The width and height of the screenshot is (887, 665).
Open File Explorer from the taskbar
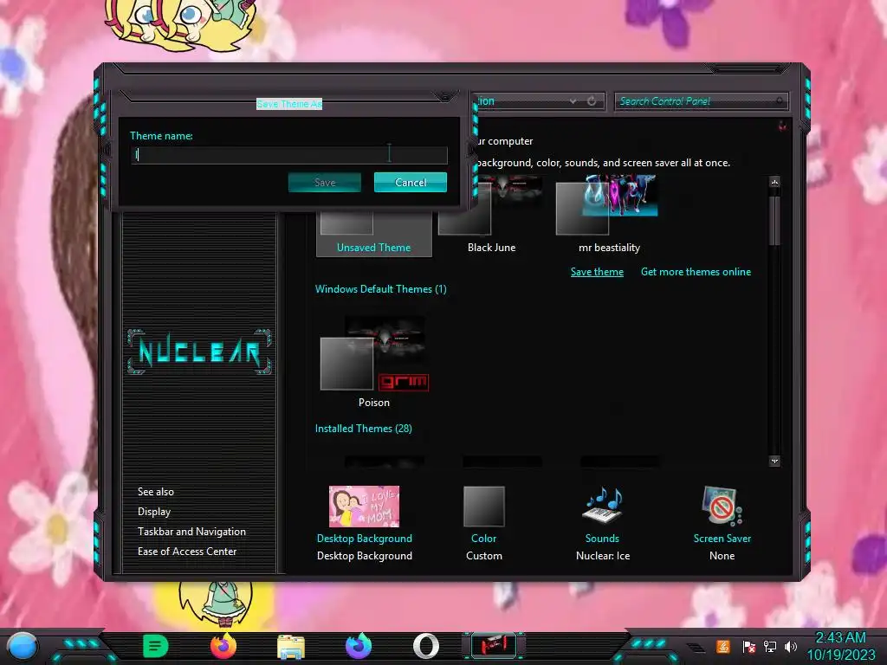tap(291, 647)
